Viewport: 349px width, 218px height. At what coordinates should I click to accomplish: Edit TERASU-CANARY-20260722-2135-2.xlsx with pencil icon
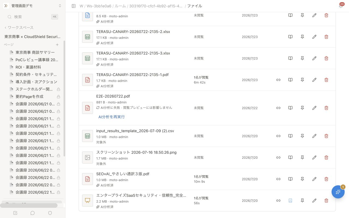coord(314,37)
